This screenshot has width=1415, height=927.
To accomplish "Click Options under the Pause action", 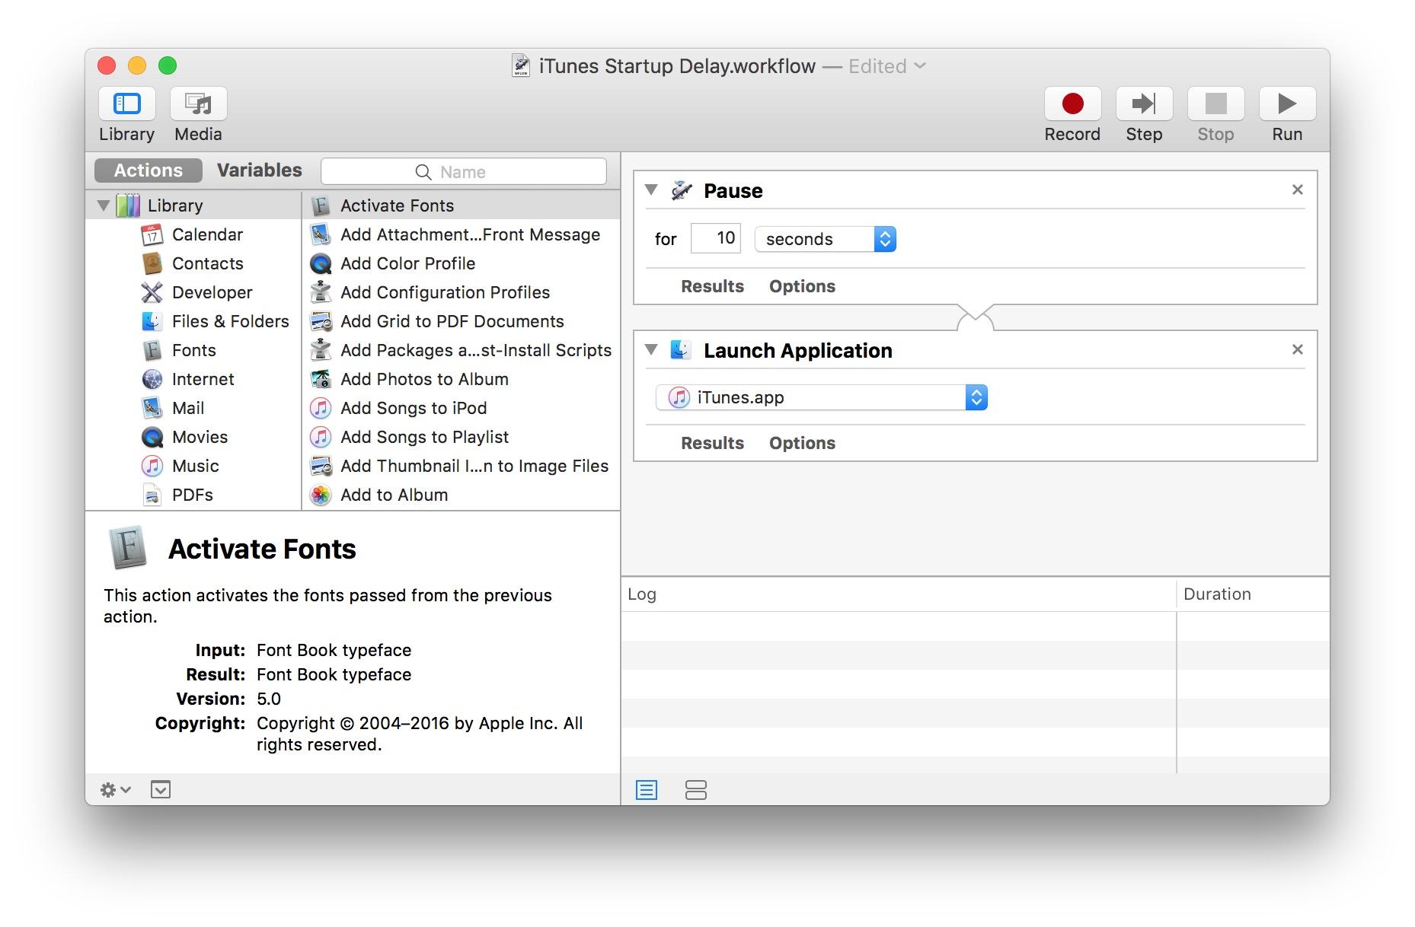I will point(801,286).
